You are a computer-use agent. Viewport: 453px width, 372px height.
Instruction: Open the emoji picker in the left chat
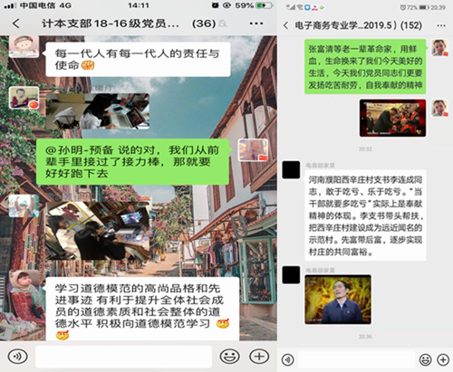click(229, 357)
